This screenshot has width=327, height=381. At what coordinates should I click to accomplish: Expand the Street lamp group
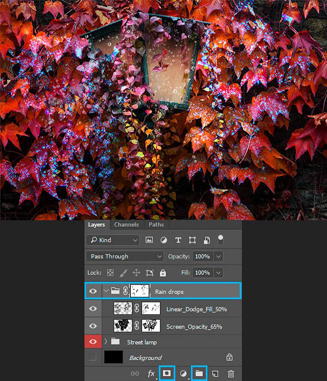point(105,342)
